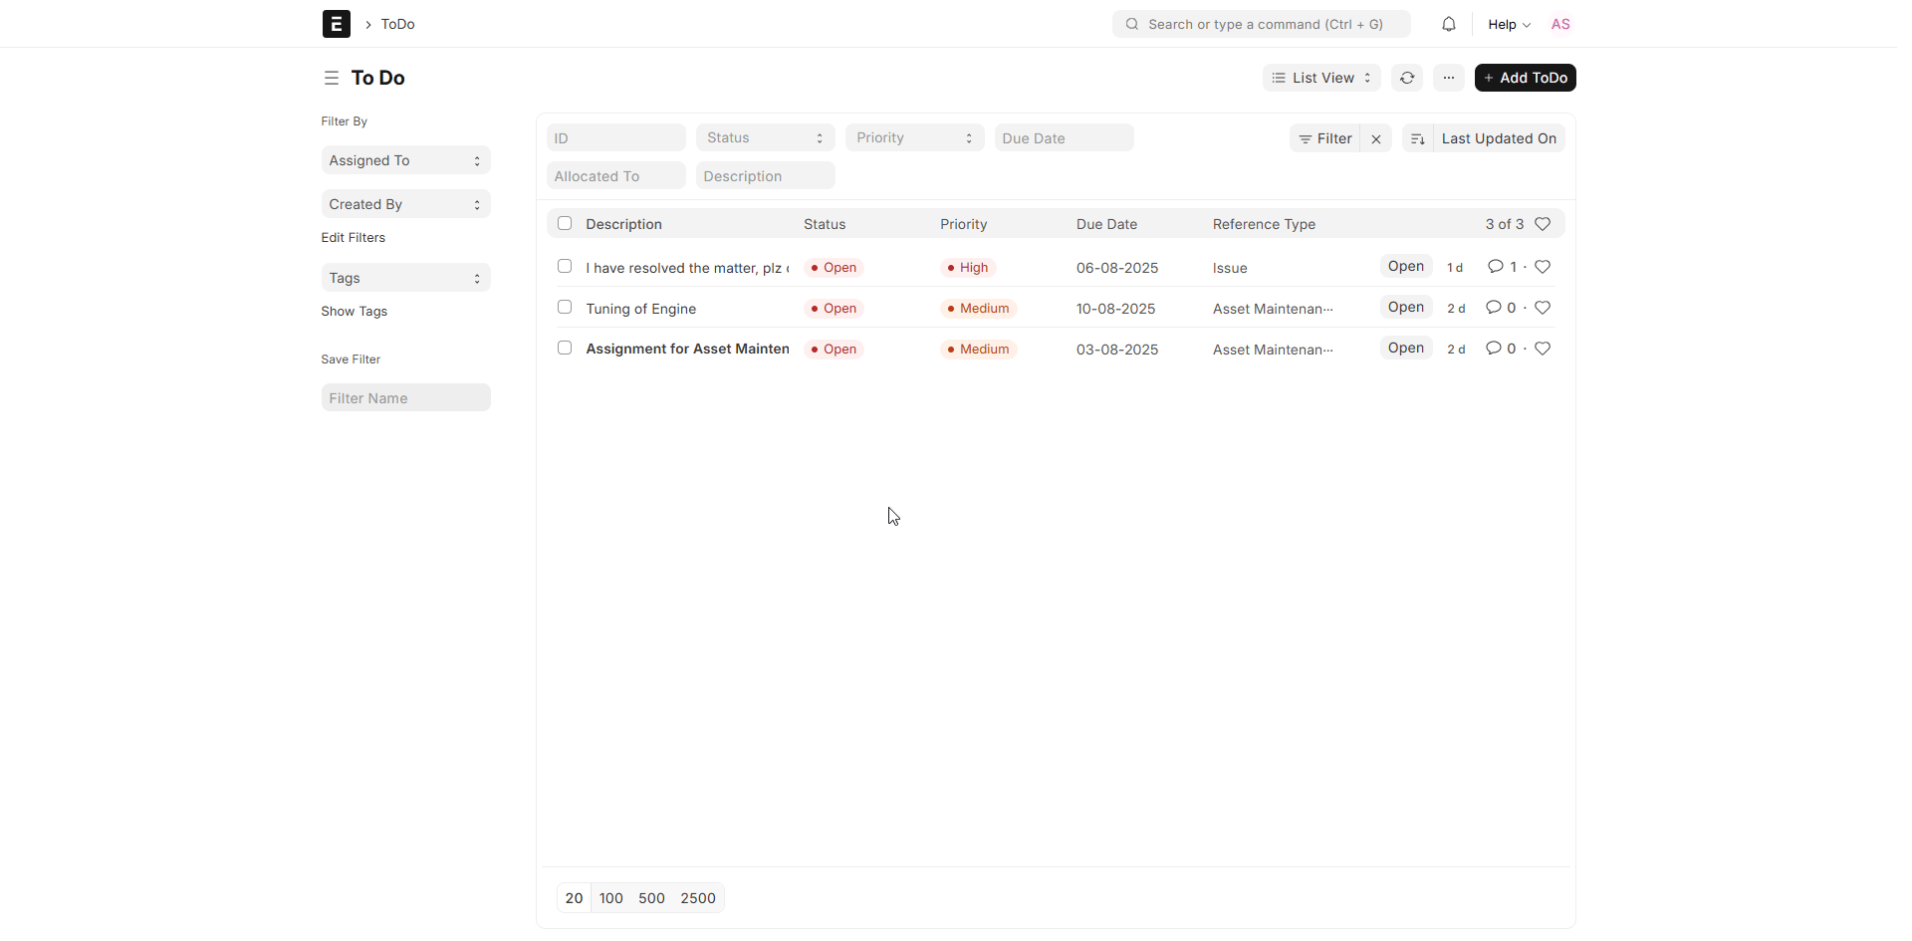Image resolution: width=1912 pixels, height=941 pixels.
Task: Click the Filter Name input field
Action: click(x=405, y=398)
